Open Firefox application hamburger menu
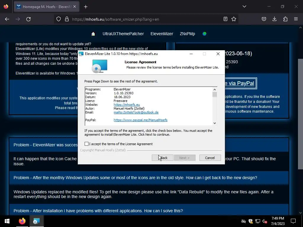The height and width of the screenshot is (227, 303). point(296,19)
